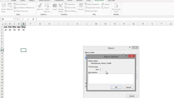Open XML Expansion Packs
Screen dimensions: 174x98
click(x=92, y=8)
